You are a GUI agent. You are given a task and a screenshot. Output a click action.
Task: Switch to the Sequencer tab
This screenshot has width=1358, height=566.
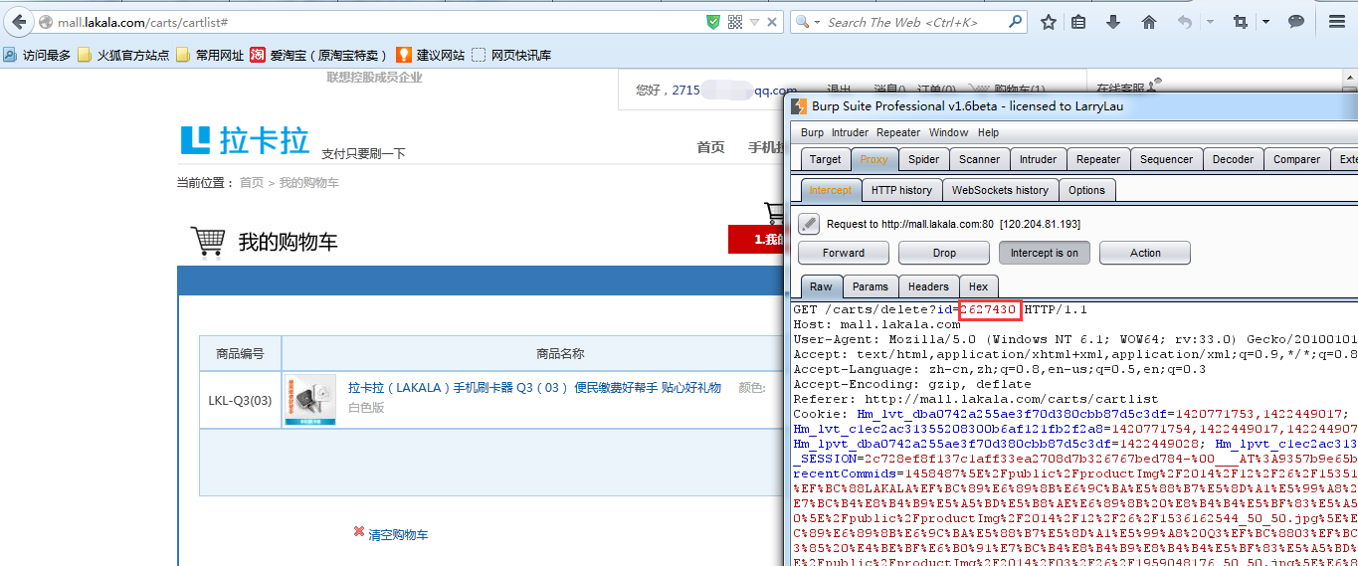1166,159
